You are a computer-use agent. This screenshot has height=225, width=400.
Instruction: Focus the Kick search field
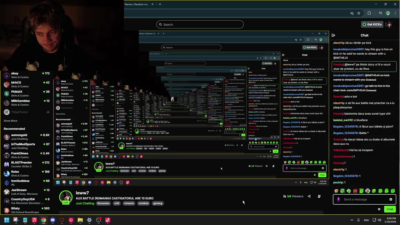tap(200, 24)
